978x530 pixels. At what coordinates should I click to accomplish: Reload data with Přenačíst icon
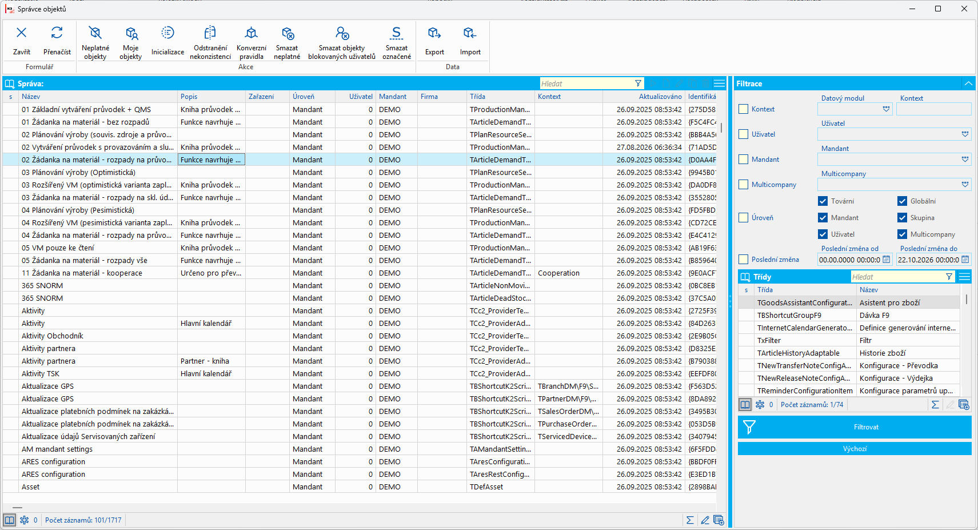57,33
